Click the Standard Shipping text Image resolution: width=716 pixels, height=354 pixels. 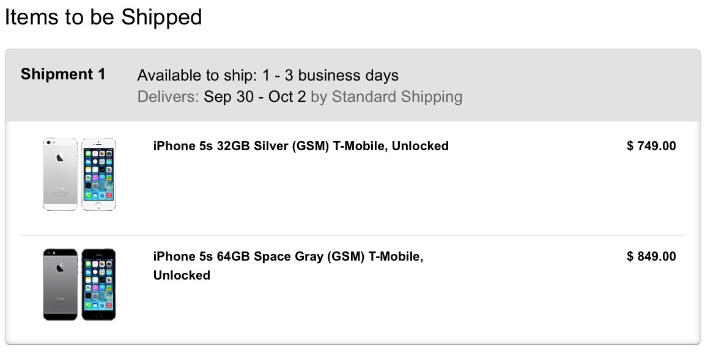tap(397, 96)
